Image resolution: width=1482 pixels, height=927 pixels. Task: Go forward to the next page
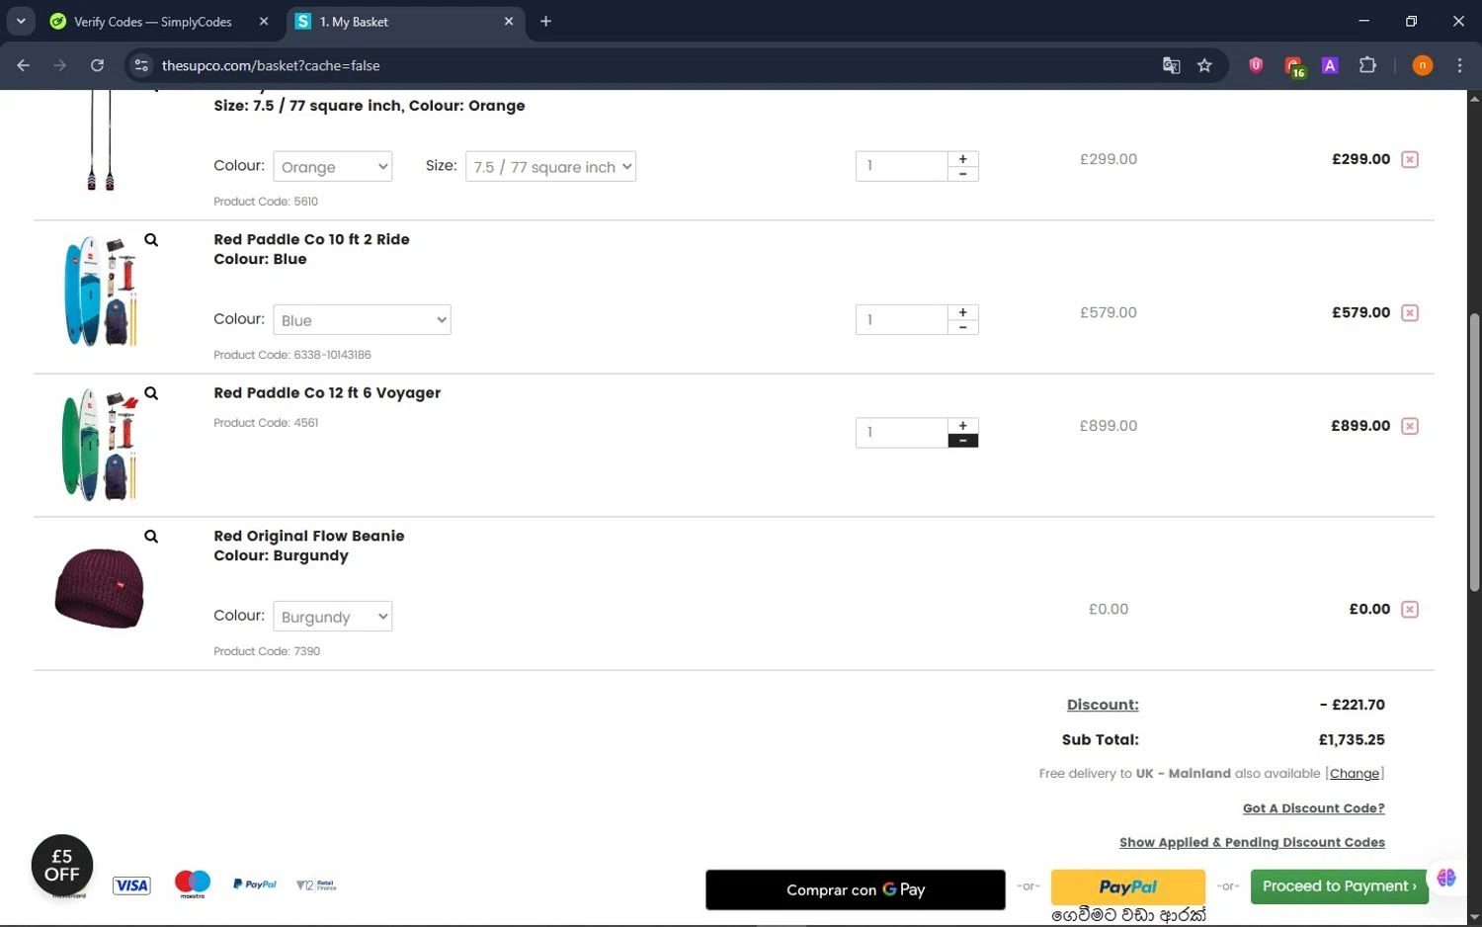click(x=60, y=65)
